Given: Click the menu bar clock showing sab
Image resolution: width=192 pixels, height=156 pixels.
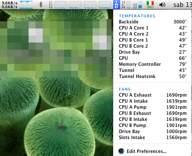Looking at the screenshot, I should (182, 5).
